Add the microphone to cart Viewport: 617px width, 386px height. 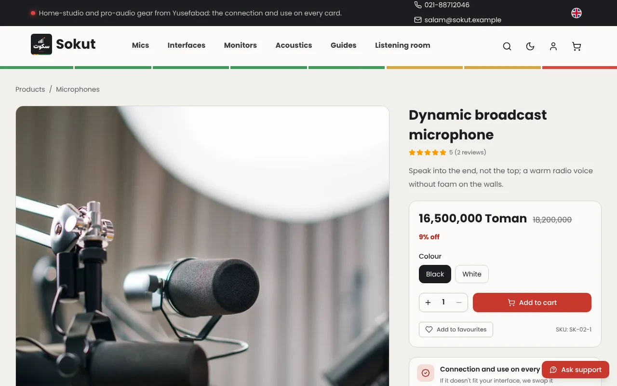click(532, 303)
